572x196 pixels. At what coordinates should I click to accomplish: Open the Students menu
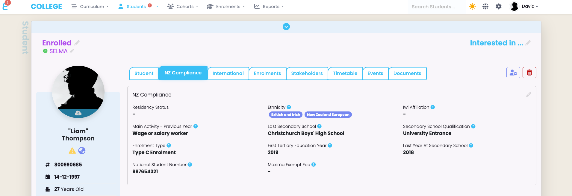(136, 6)
